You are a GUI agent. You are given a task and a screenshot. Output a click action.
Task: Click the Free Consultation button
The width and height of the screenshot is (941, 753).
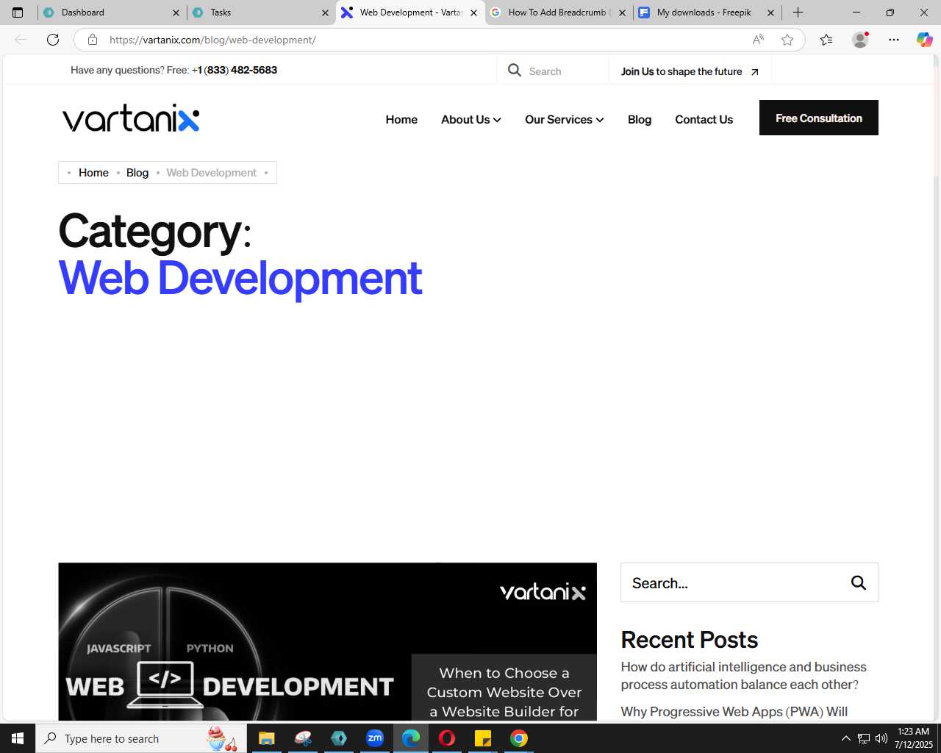point(819,118)
